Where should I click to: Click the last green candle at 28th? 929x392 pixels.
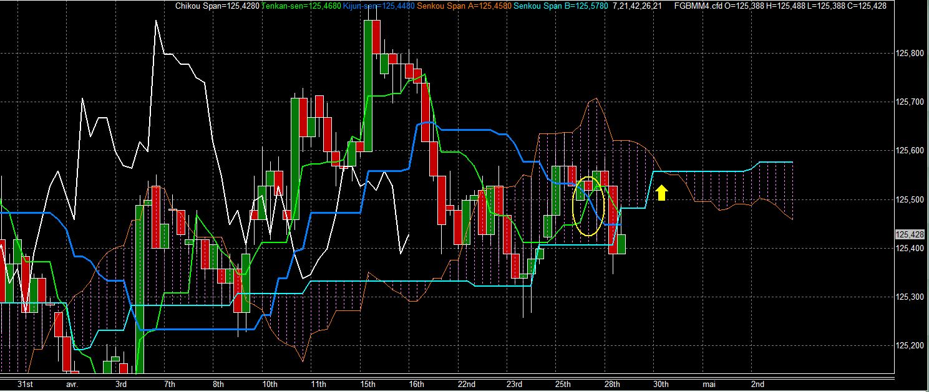point(621,244)
